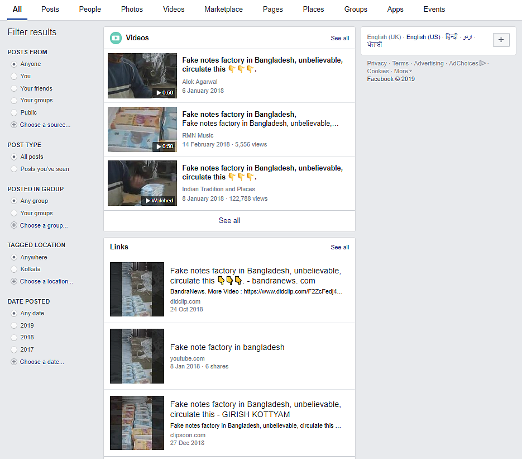
Task: Open the More footer dropdown
Action: click(403, 71)
